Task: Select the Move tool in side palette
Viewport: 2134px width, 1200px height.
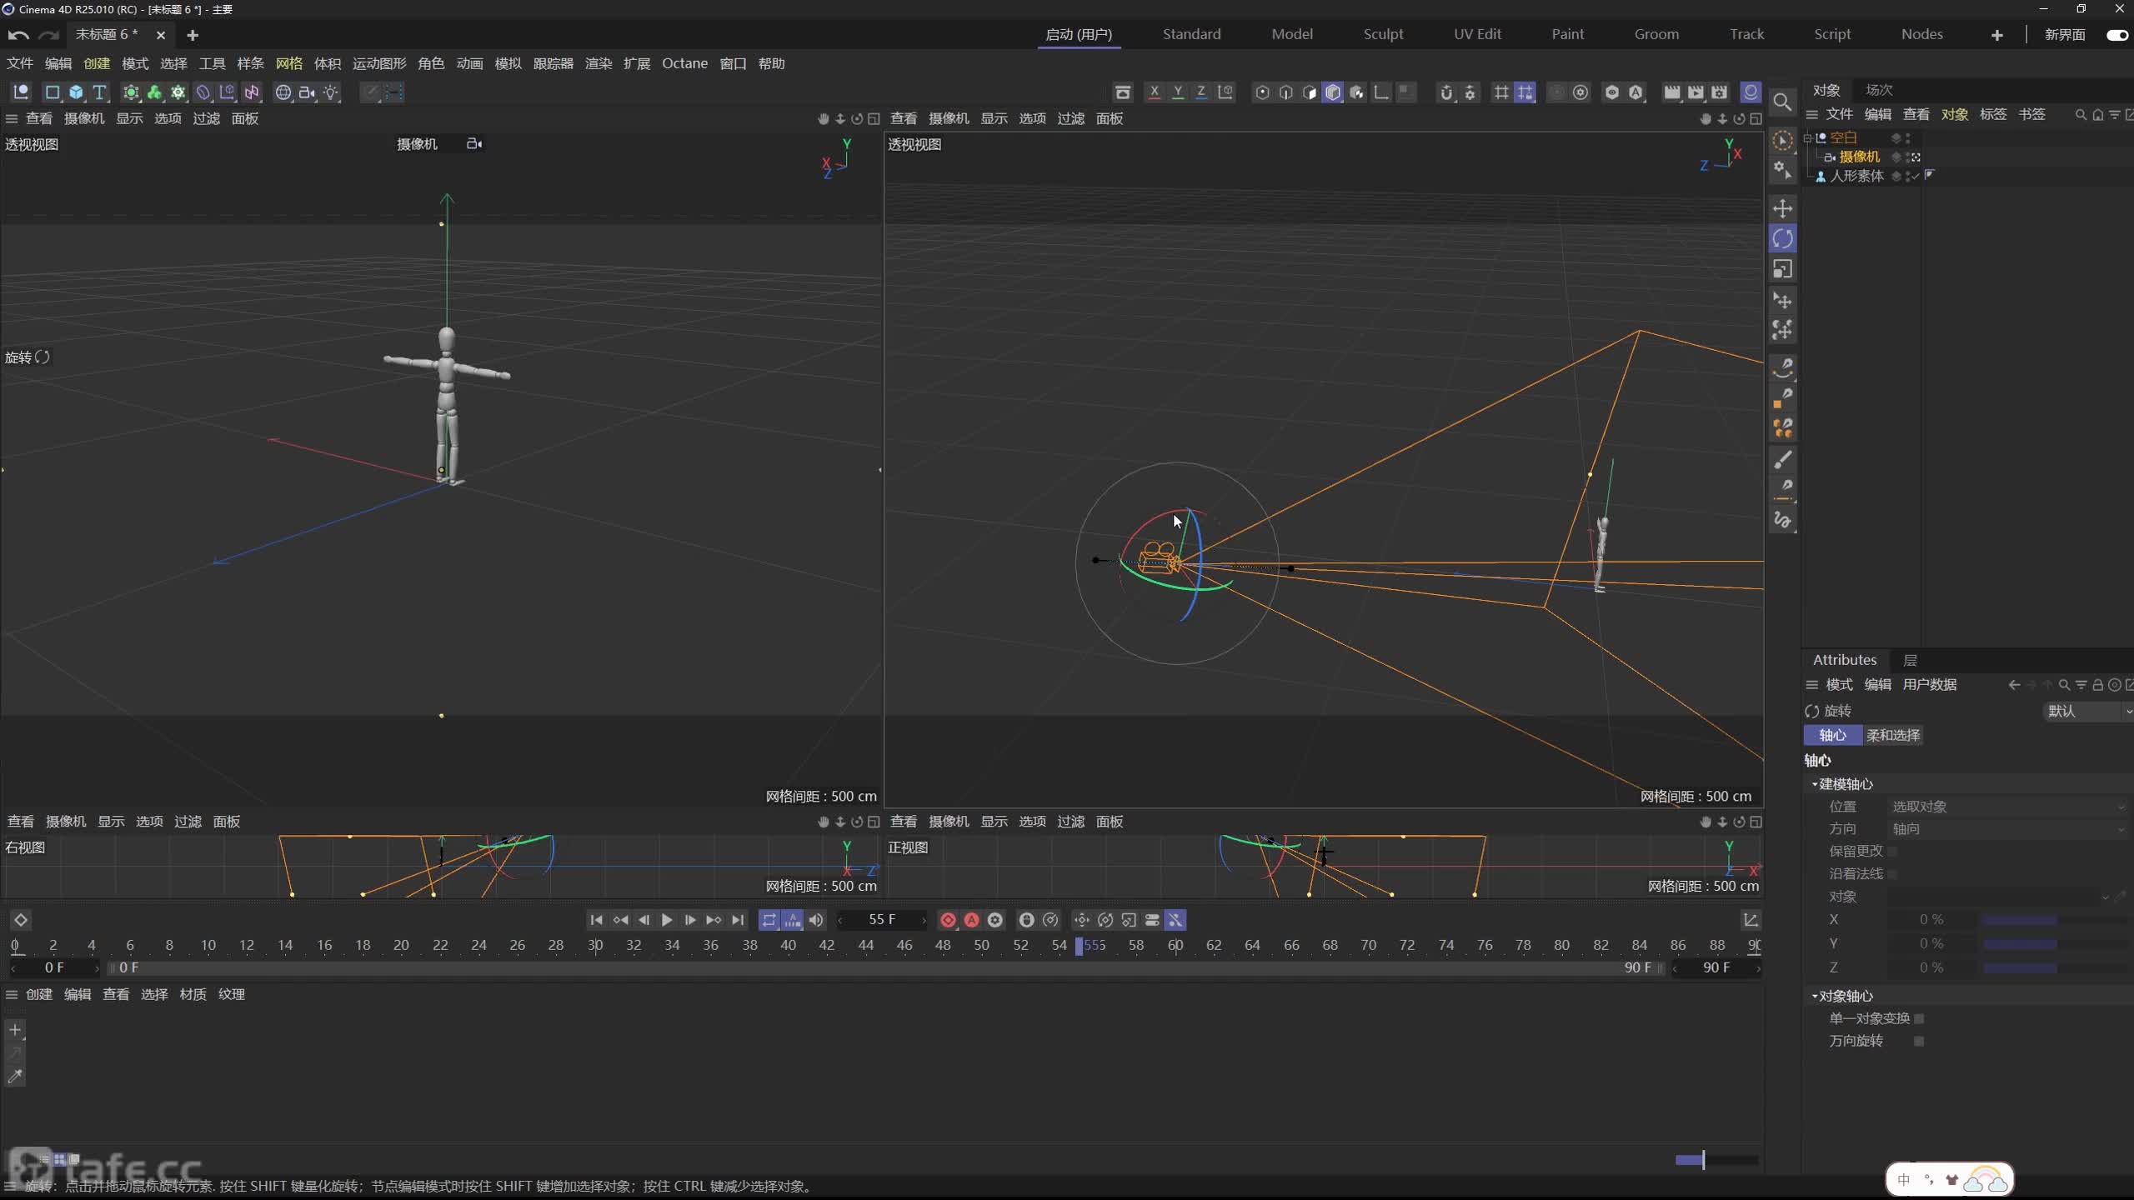Action: (x=1782, y=208)
